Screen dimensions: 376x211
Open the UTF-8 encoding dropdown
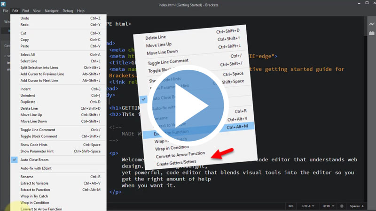click(308, 206)
